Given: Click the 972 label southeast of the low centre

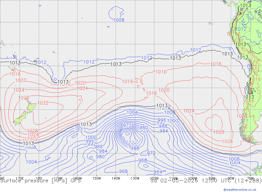Looking at the screenshot, I should [151, 153].
